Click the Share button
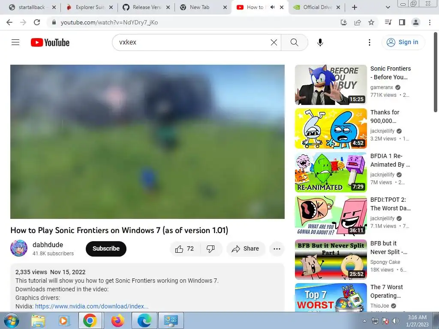Screen dimensions: 439x329 pyautogui.click(x=246, y=249)
